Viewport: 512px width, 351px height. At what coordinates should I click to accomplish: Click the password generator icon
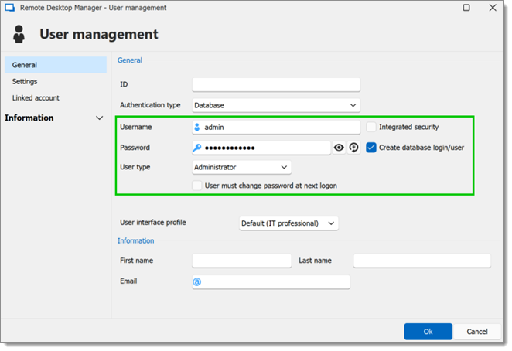pos(353,148)
